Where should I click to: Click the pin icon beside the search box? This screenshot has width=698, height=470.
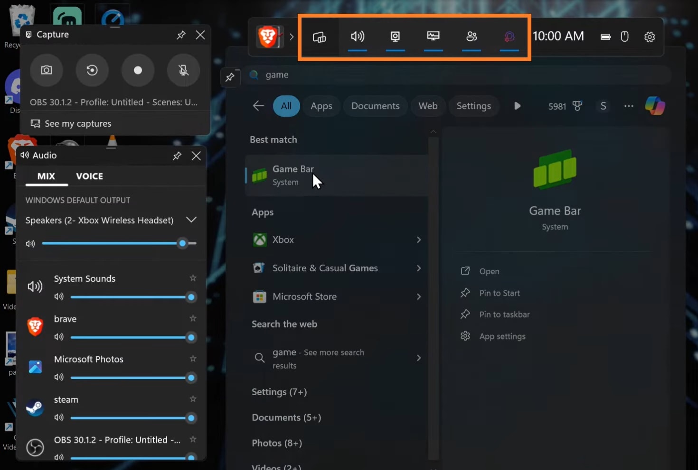click(x=230, y=77)
